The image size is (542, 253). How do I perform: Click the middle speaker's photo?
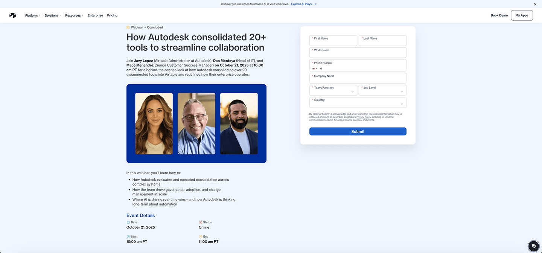click(196, 123)
